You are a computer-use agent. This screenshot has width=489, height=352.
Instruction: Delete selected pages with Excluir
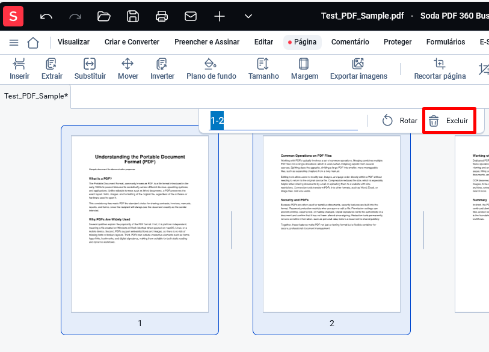click(449, 121)
